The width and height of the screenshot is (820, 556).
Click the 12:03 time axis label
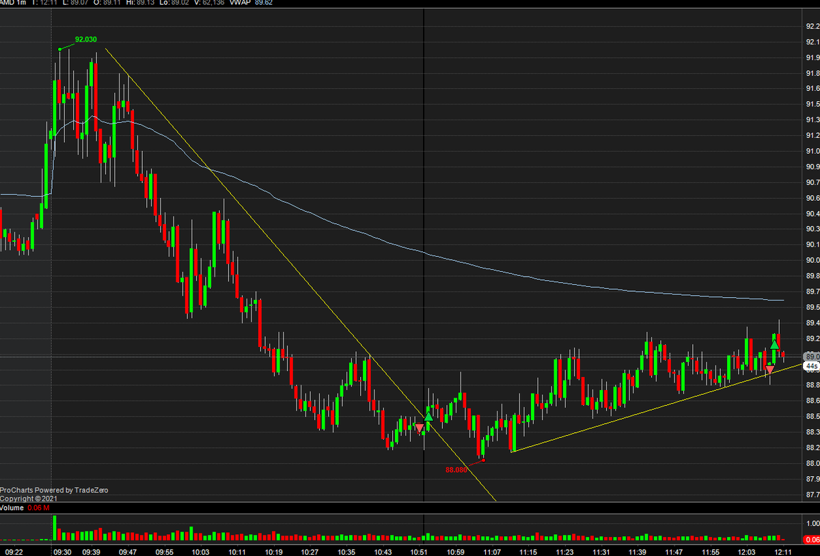point(747,551)
